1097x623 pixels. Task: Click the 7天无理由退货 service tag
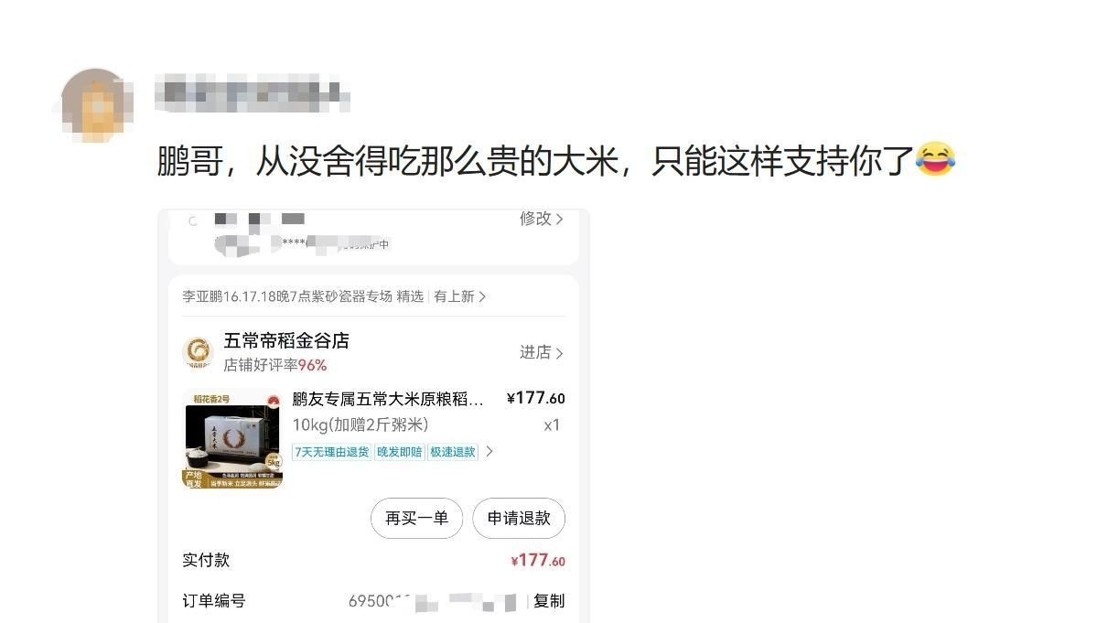coord(331,452)
